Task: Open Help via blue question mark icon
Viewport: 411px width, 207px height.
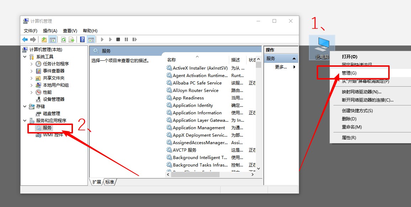Action: click(83, 39)
